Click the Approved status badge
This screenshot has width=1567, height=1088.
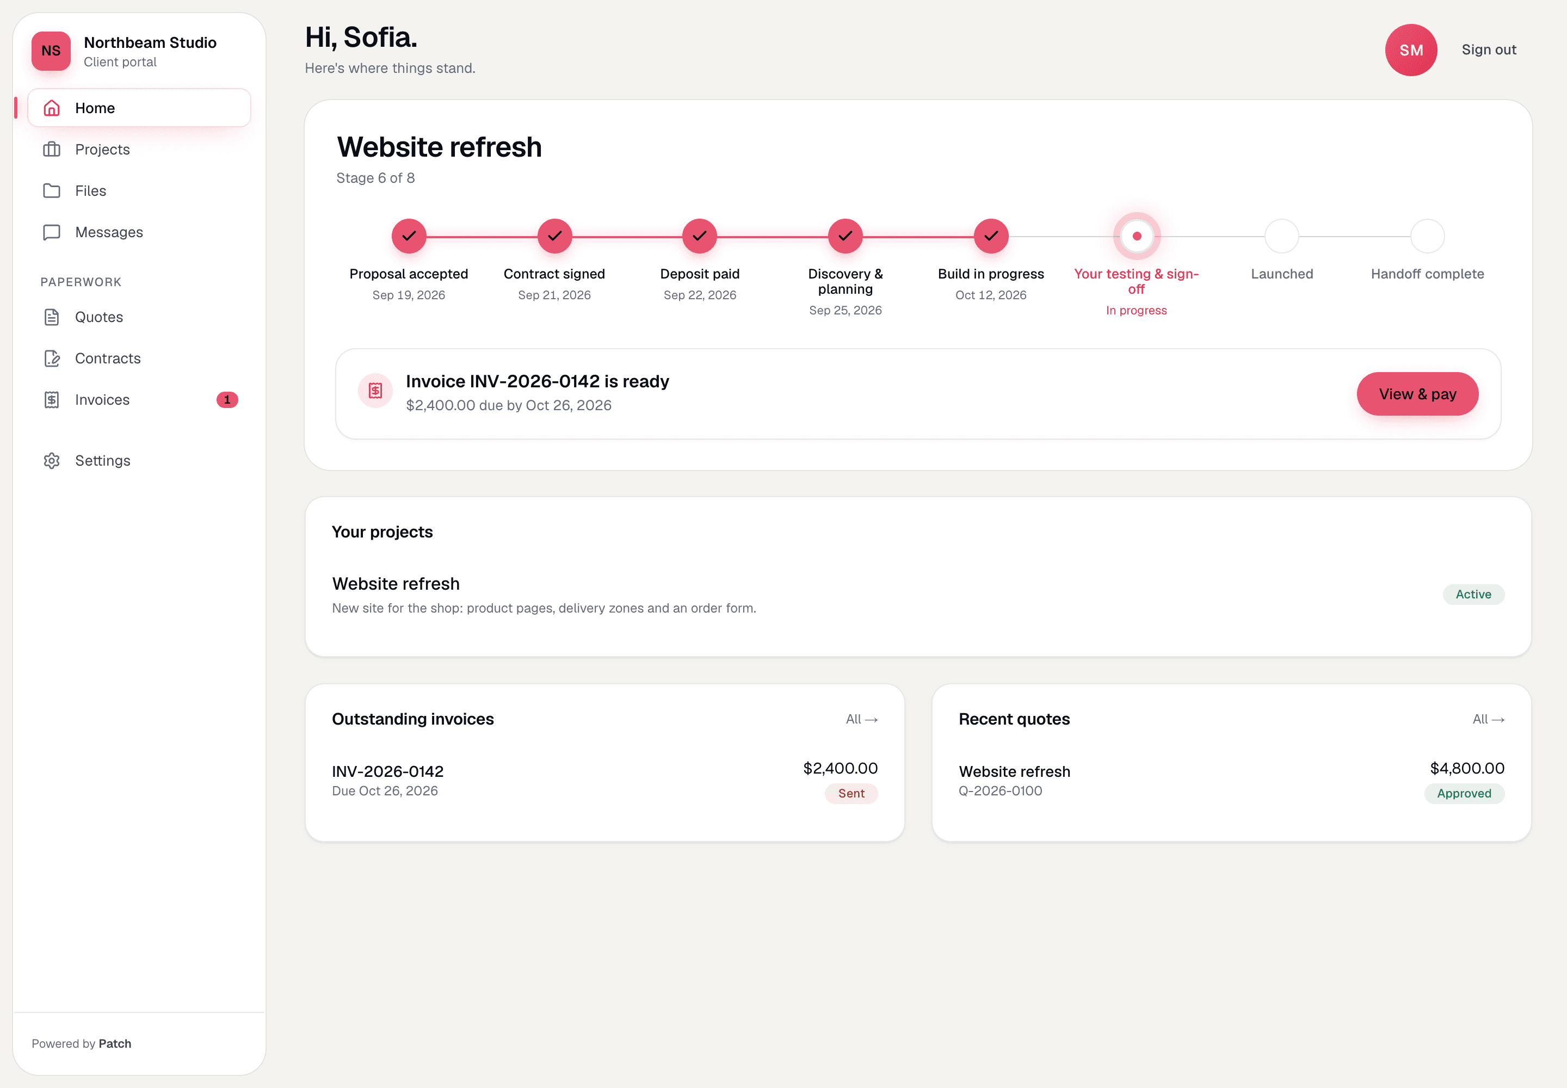[1464, 794]
